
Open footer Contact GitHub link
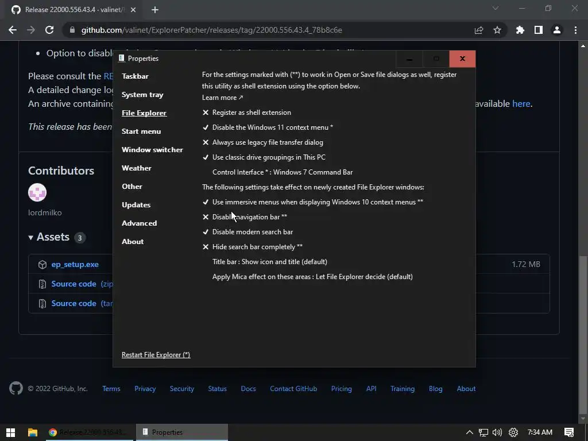293,389
